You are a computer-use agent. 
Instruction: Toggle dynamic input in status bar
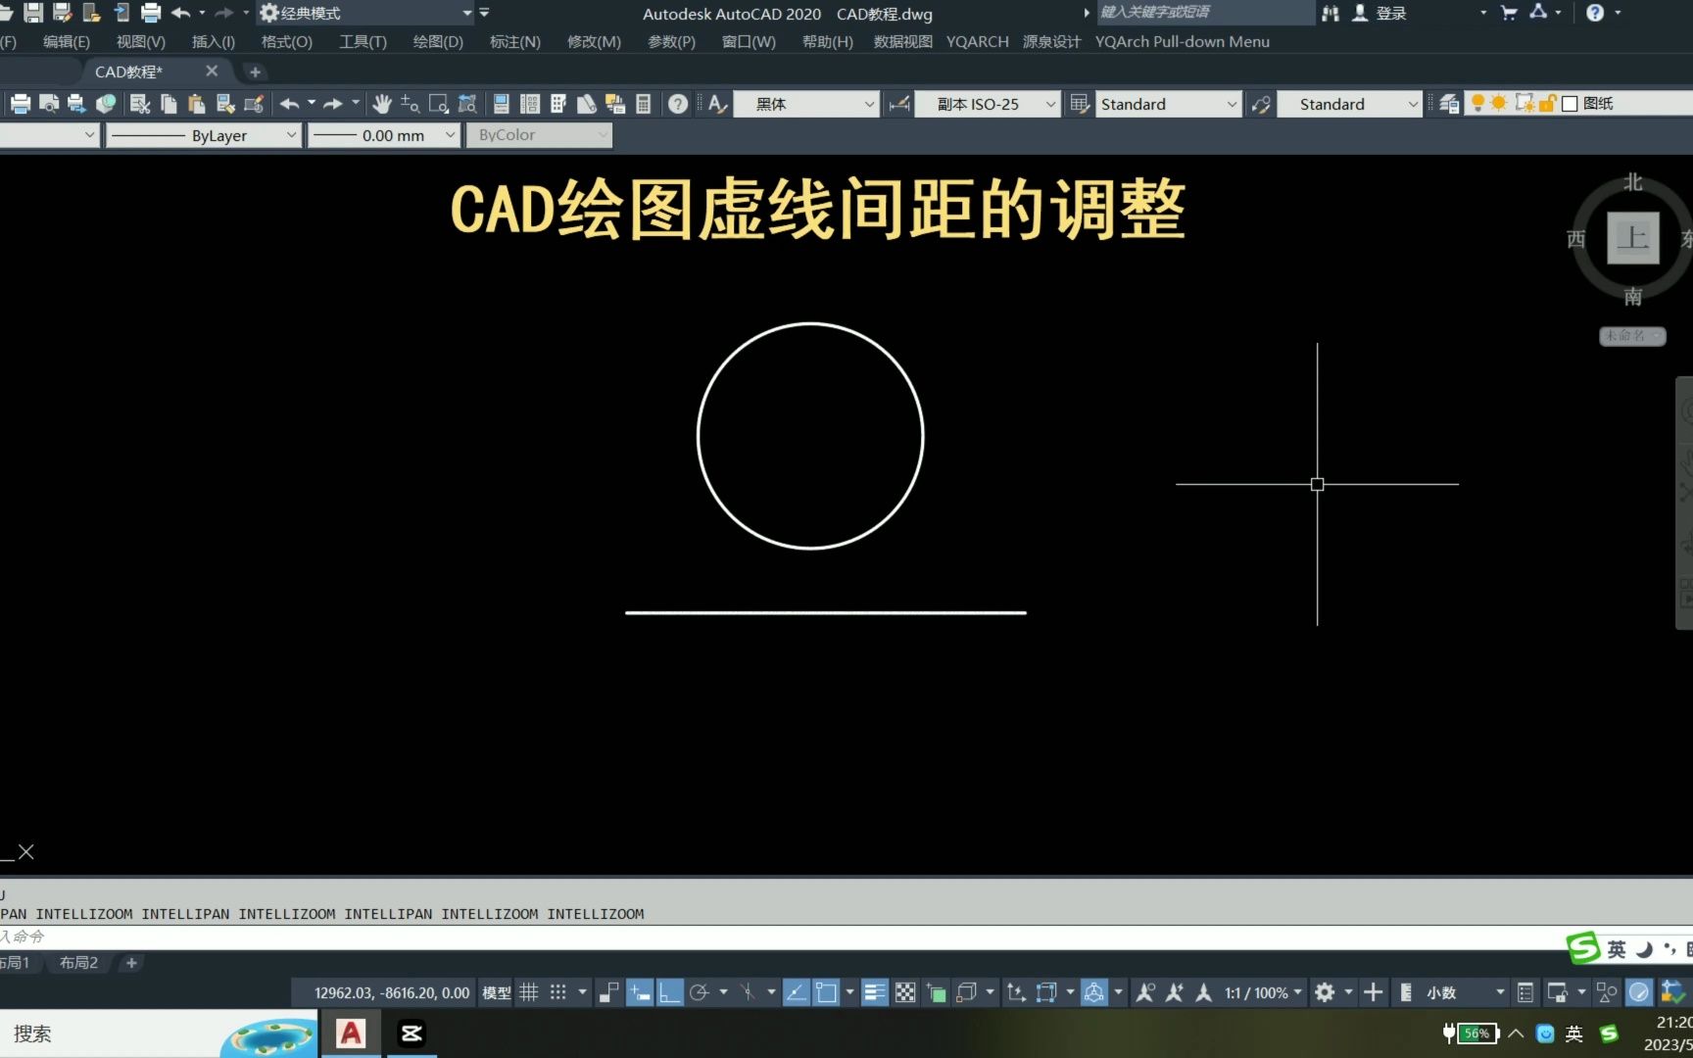tap(640, 992)
